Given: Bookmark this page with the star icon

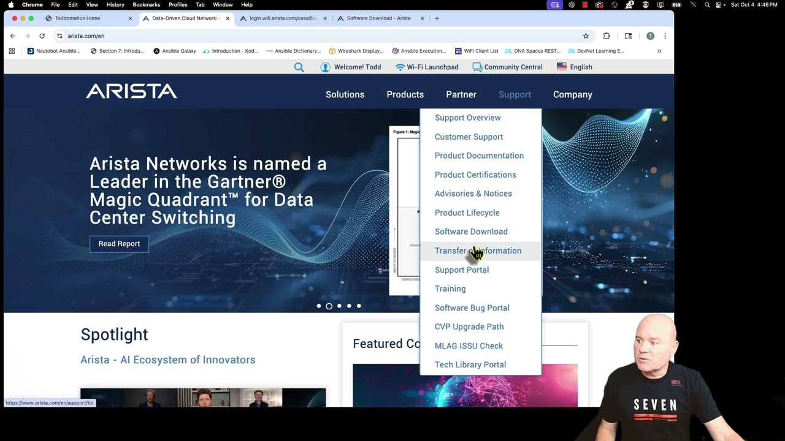Looking at the screenshot, I should (x=586, y=36).
